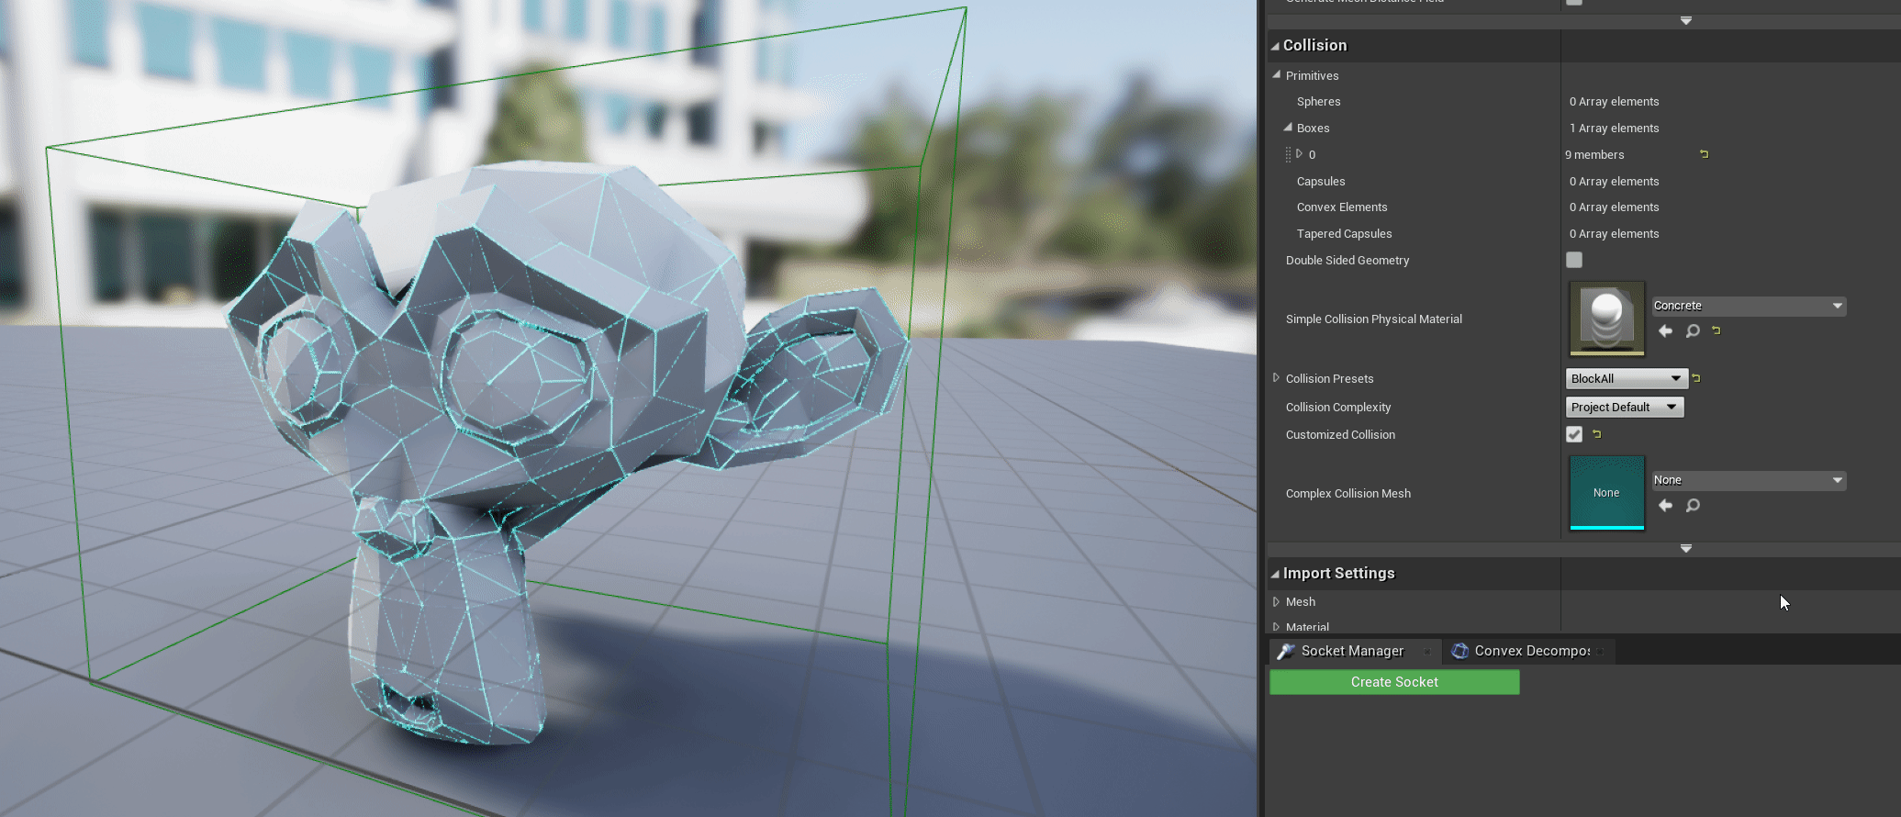
Task: Click the '1 Array elements' Boxes value
Action: click(1614, 129)
